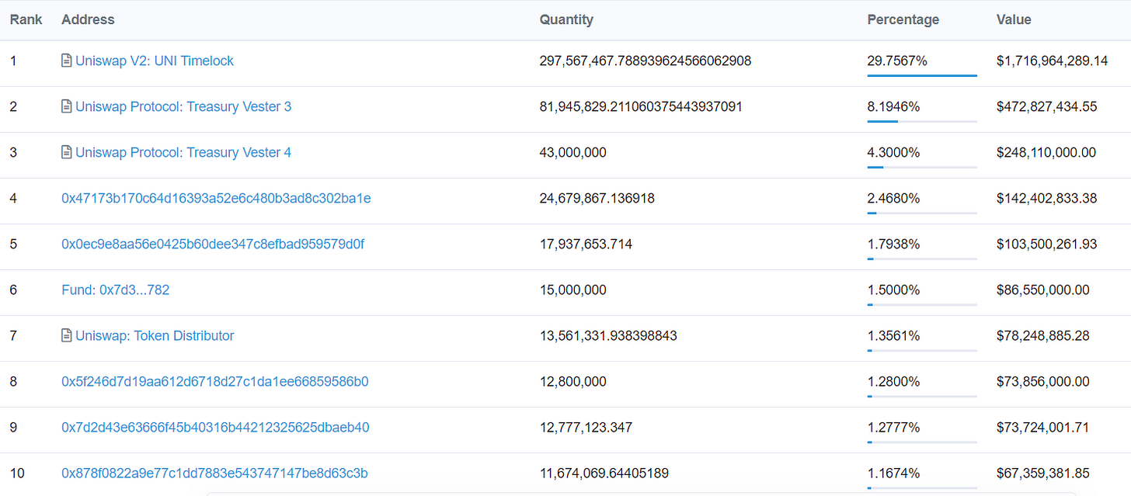
Task: Click the 4.3000% percentage progress bar
Action: (x=922, y=167)
